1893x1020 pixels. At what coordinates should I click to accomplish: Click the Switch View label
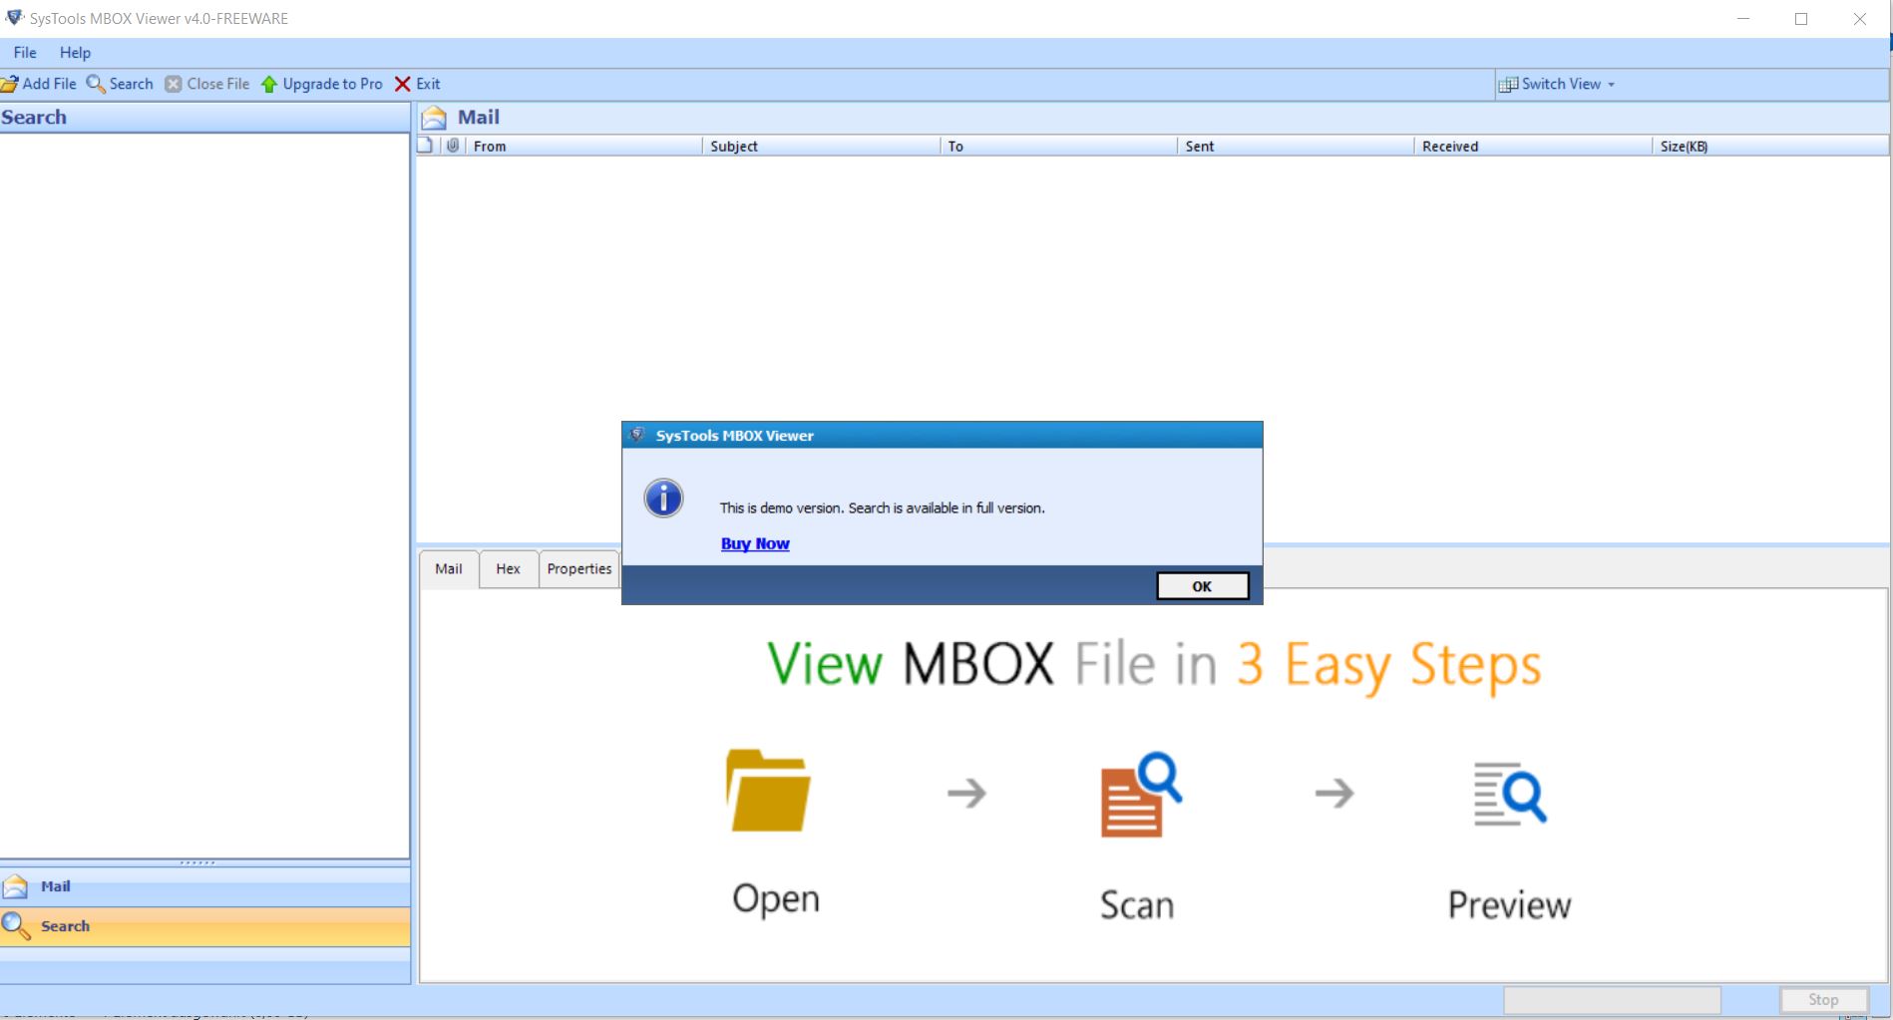click(x=1561, y=84)
